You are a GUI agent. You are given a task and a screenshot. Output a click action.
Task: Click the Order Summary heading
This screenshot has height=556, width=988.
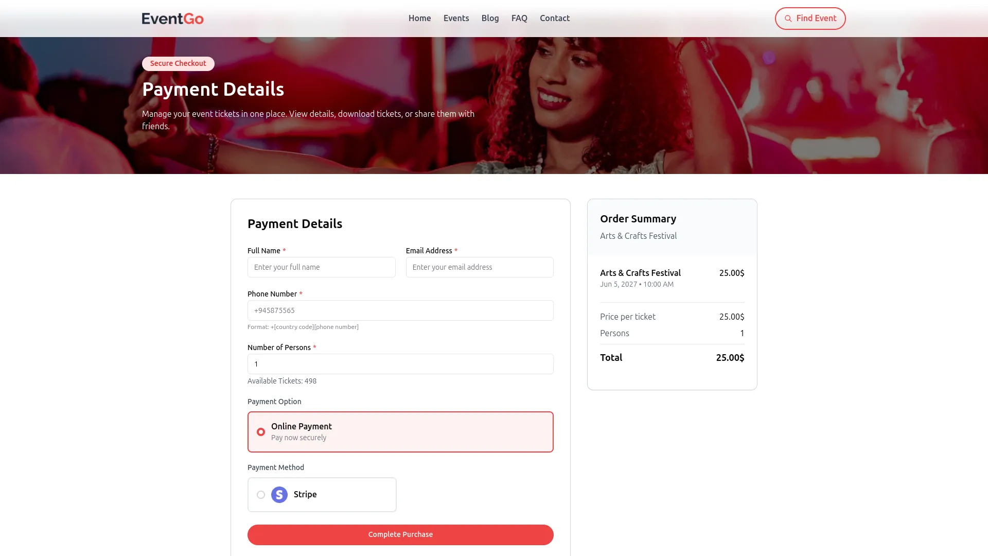click(638, 219)
